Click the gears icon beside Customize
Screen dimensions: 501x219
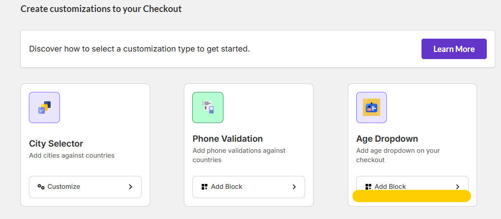tap(41, 187)
